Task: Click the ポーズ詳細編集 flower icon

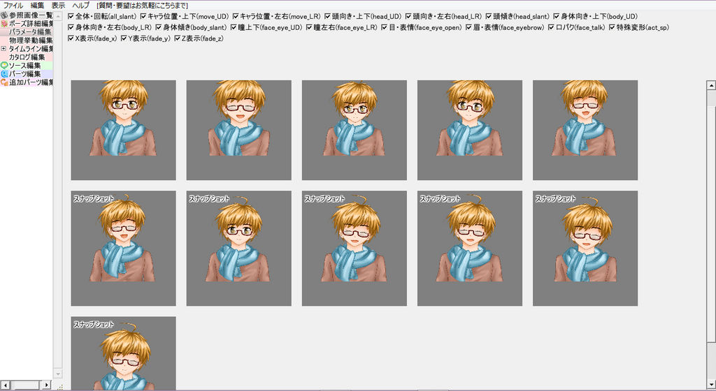Action: 4,24
